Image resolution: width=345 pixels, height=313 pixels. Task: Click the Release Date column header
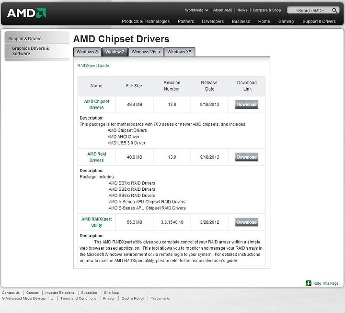click(209, 86)
